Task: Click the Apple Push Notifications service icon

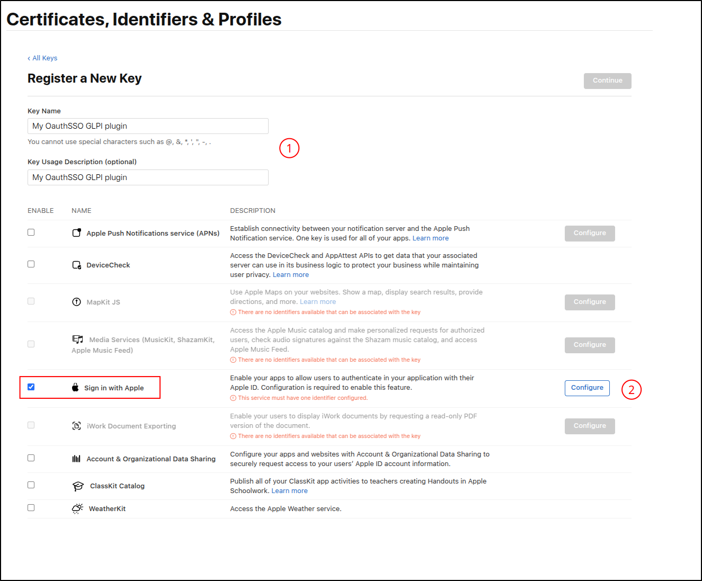Action: [x=77, y=233]
